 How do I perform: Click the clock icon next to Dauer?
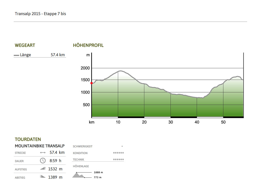(x=43, y=161)
